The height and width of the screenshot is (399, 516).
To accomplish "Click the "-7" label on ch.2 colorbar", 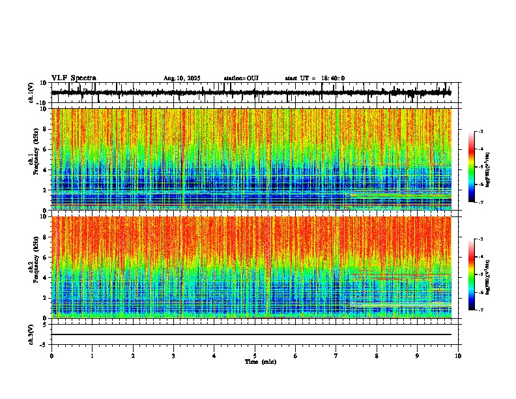I will point(481,310).
